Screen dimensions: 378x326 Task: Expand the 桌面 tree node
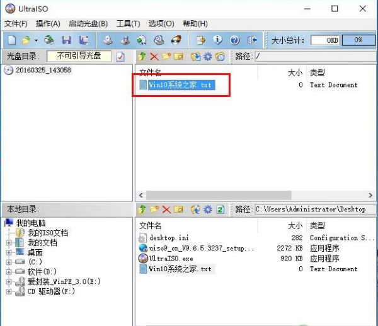(x=9, y=252)
